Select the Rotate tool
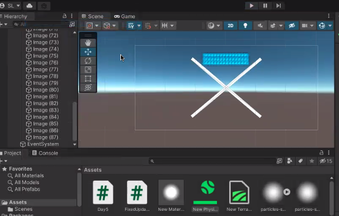Image resolution: width=339 pixels, height=216 pixels. [88, 61]
